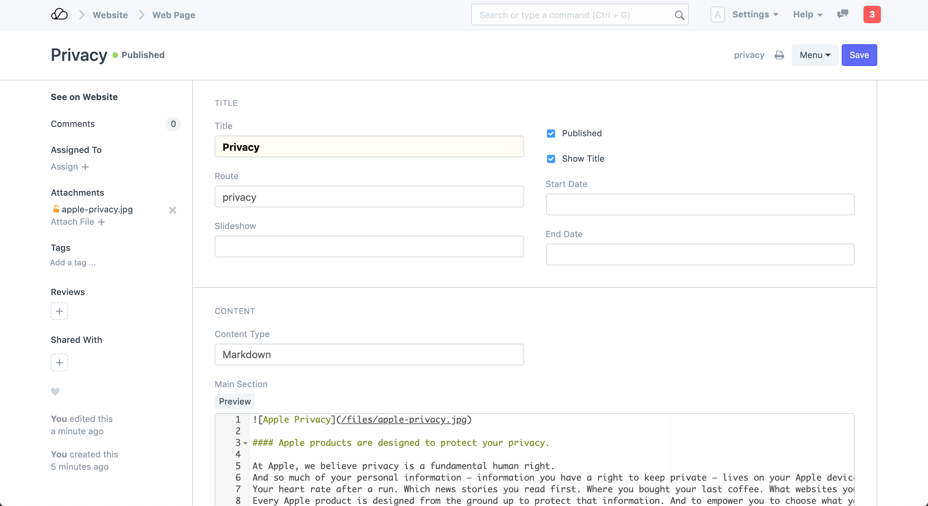Click the Shared With plus icon
The image size is (928, 506).
point(59,362)
